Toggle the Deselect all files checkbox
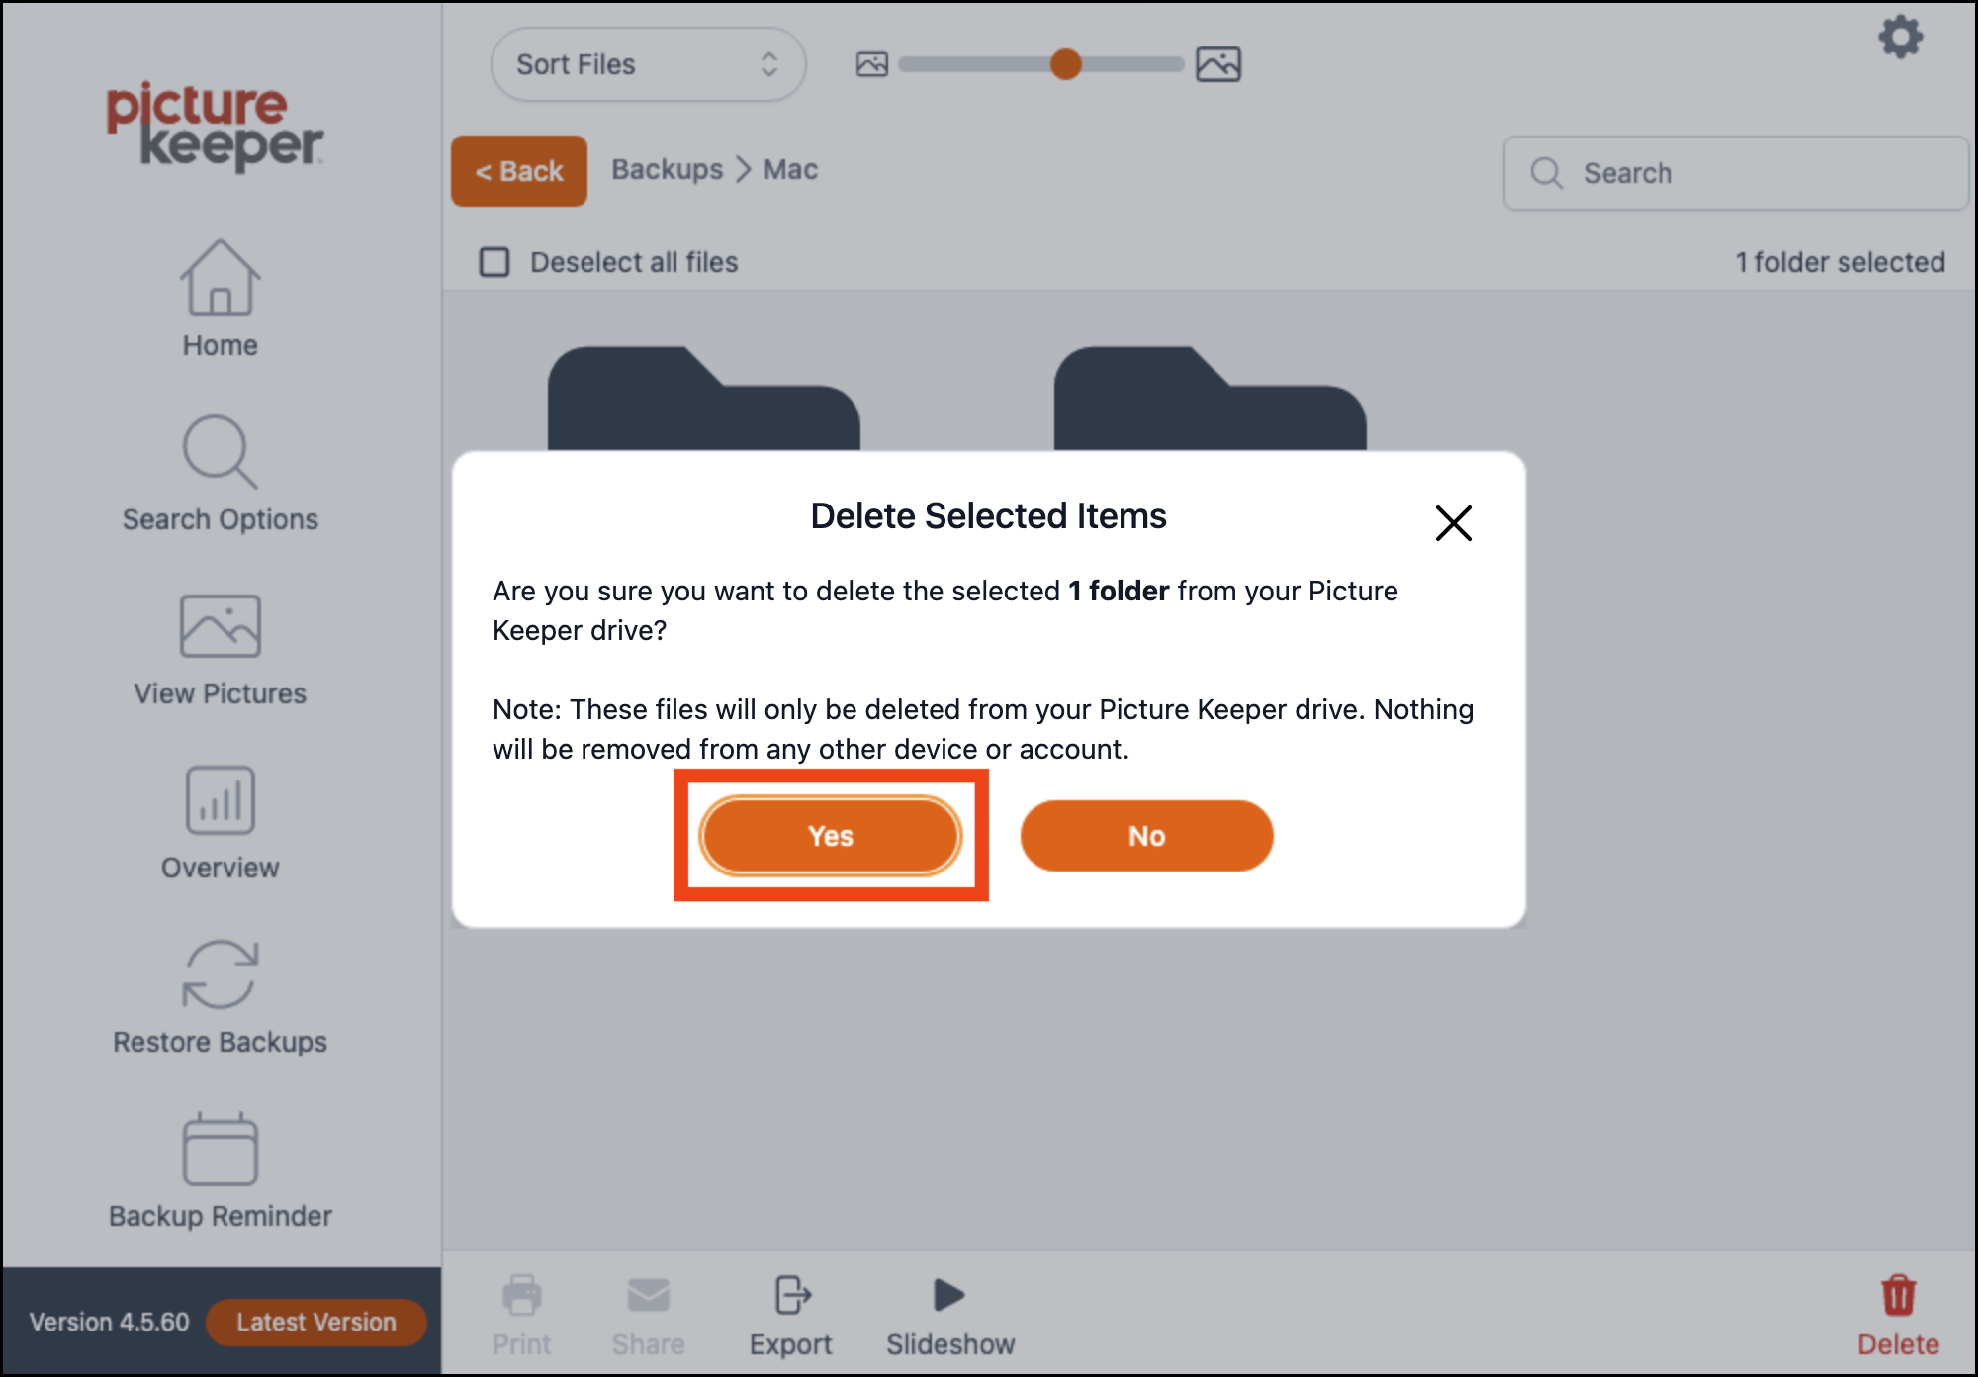1978x1377 pixels. tap(494, 262)
